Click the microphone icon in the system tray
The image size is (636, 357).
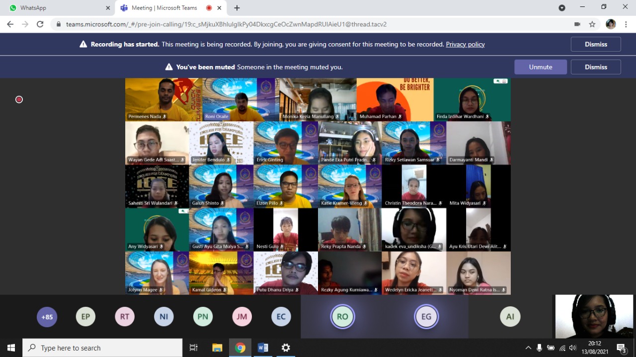[x=539, y=348]
